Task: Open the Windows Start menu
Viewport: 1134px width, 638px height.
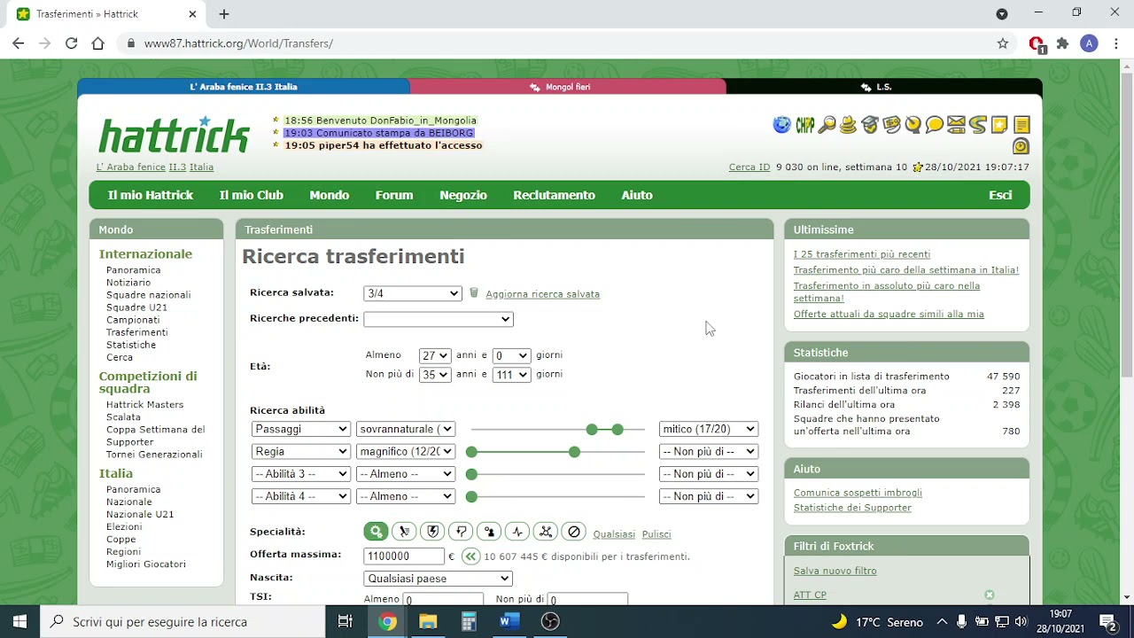Action: coord(20,621)
